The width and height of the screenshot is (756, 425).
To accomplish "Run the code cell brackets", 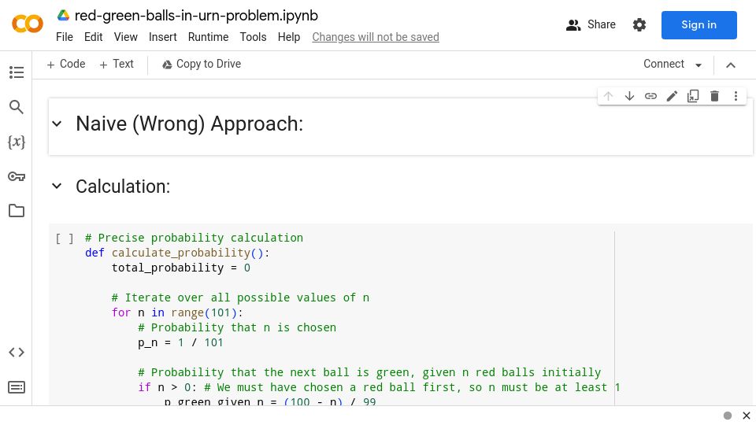I will 65,238.
